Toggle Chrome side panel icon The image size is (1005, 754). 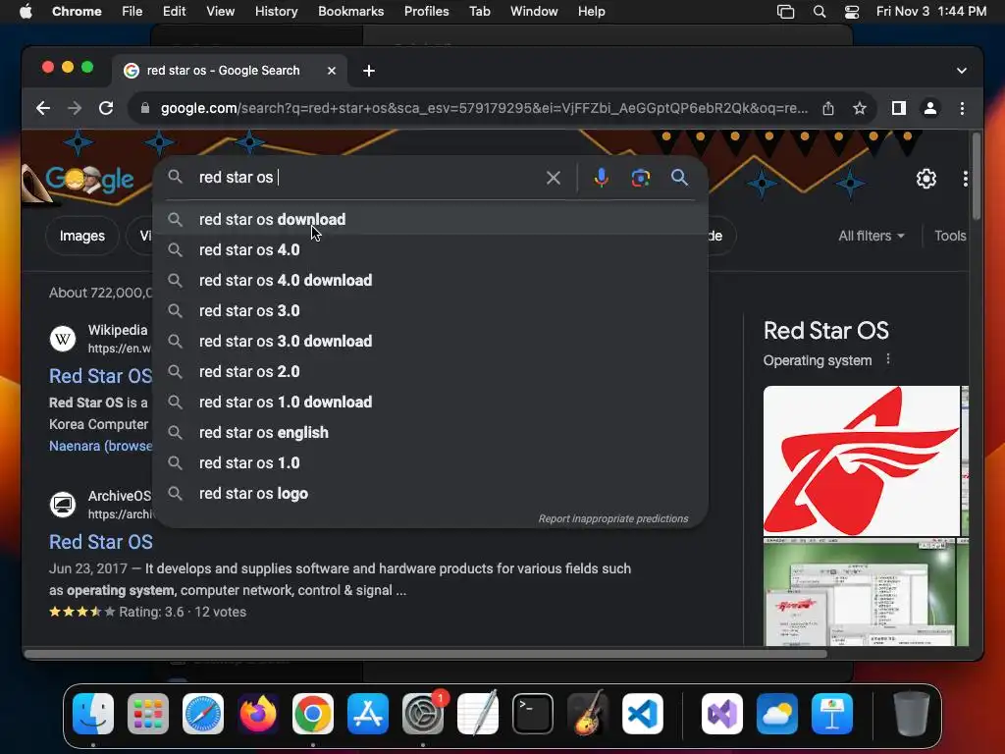tap(899, 108)
